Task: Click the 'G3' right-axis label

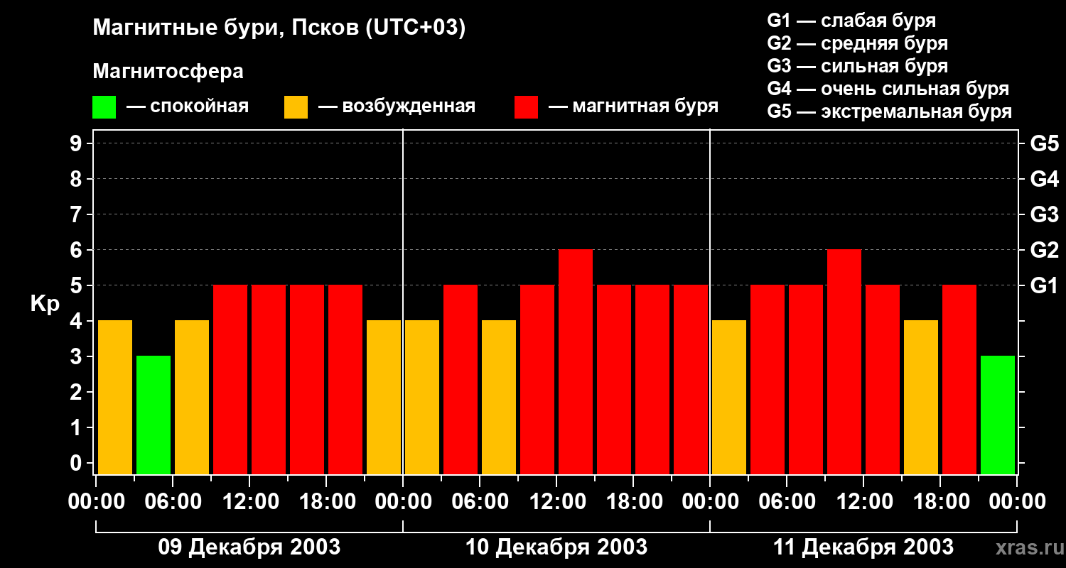Action: point(1045,214)
